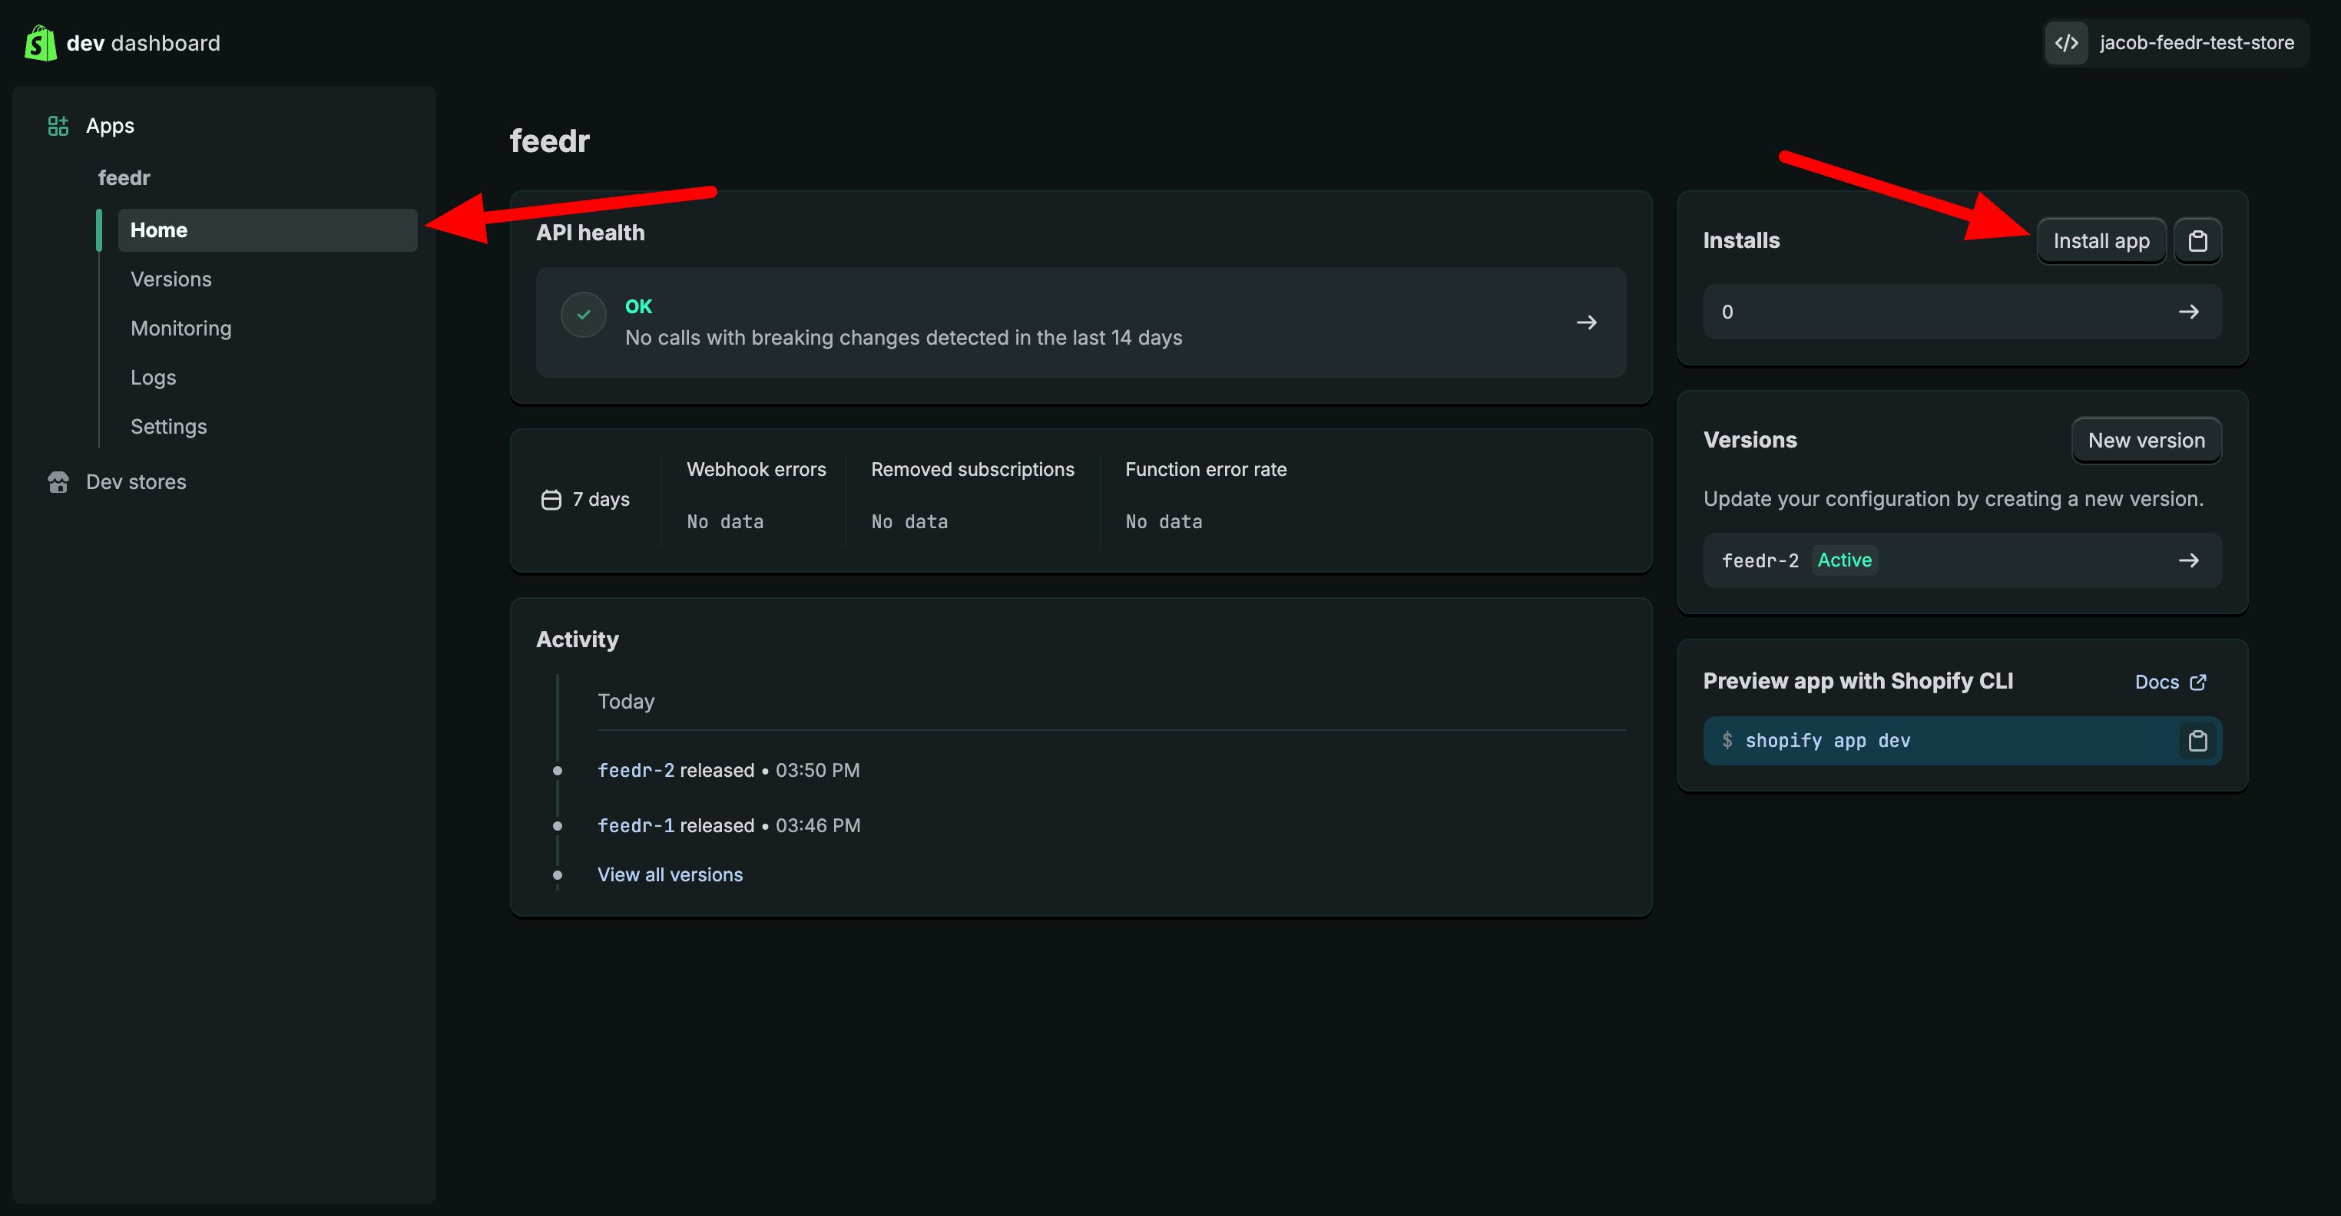Expand API health details arrow
This screenshot has width=2341, height=1216.
click(1586, 322)
